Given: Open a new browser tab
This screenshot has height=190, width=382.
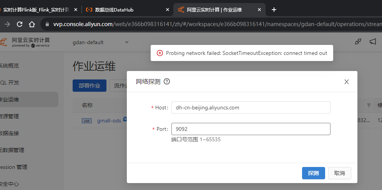Looking at the screenshot, I should (x=274, y=10).
